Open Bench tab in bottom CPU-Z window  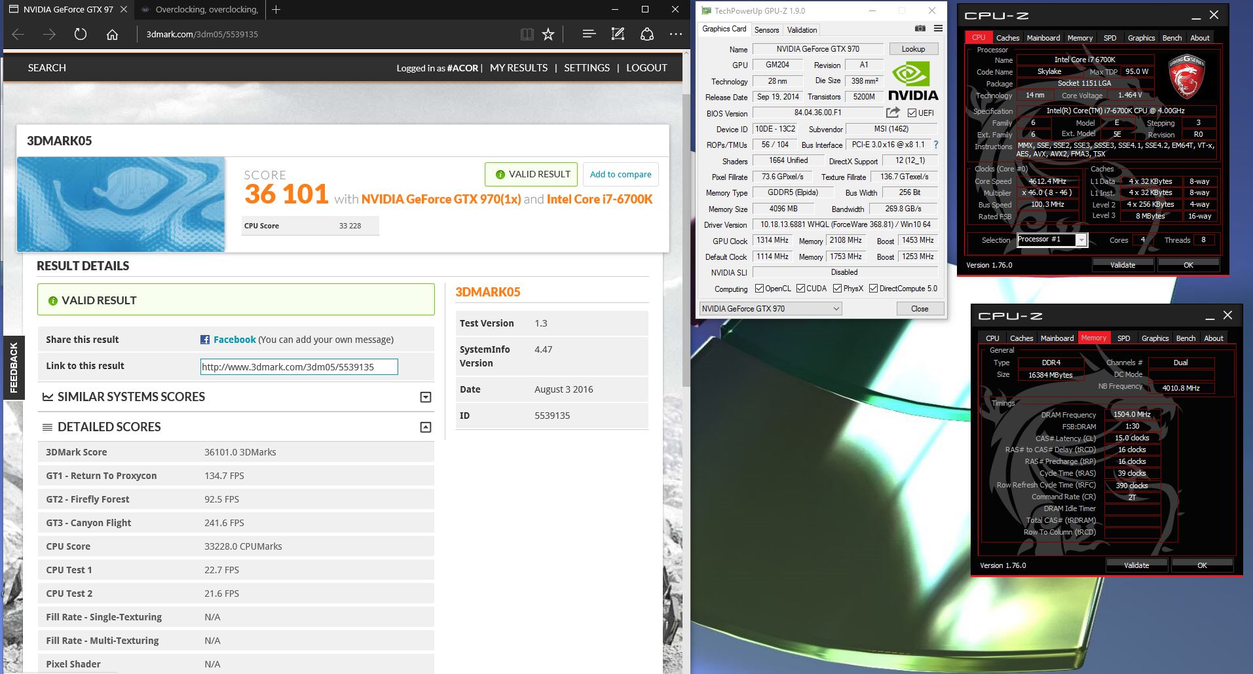tap(1186, 338)
